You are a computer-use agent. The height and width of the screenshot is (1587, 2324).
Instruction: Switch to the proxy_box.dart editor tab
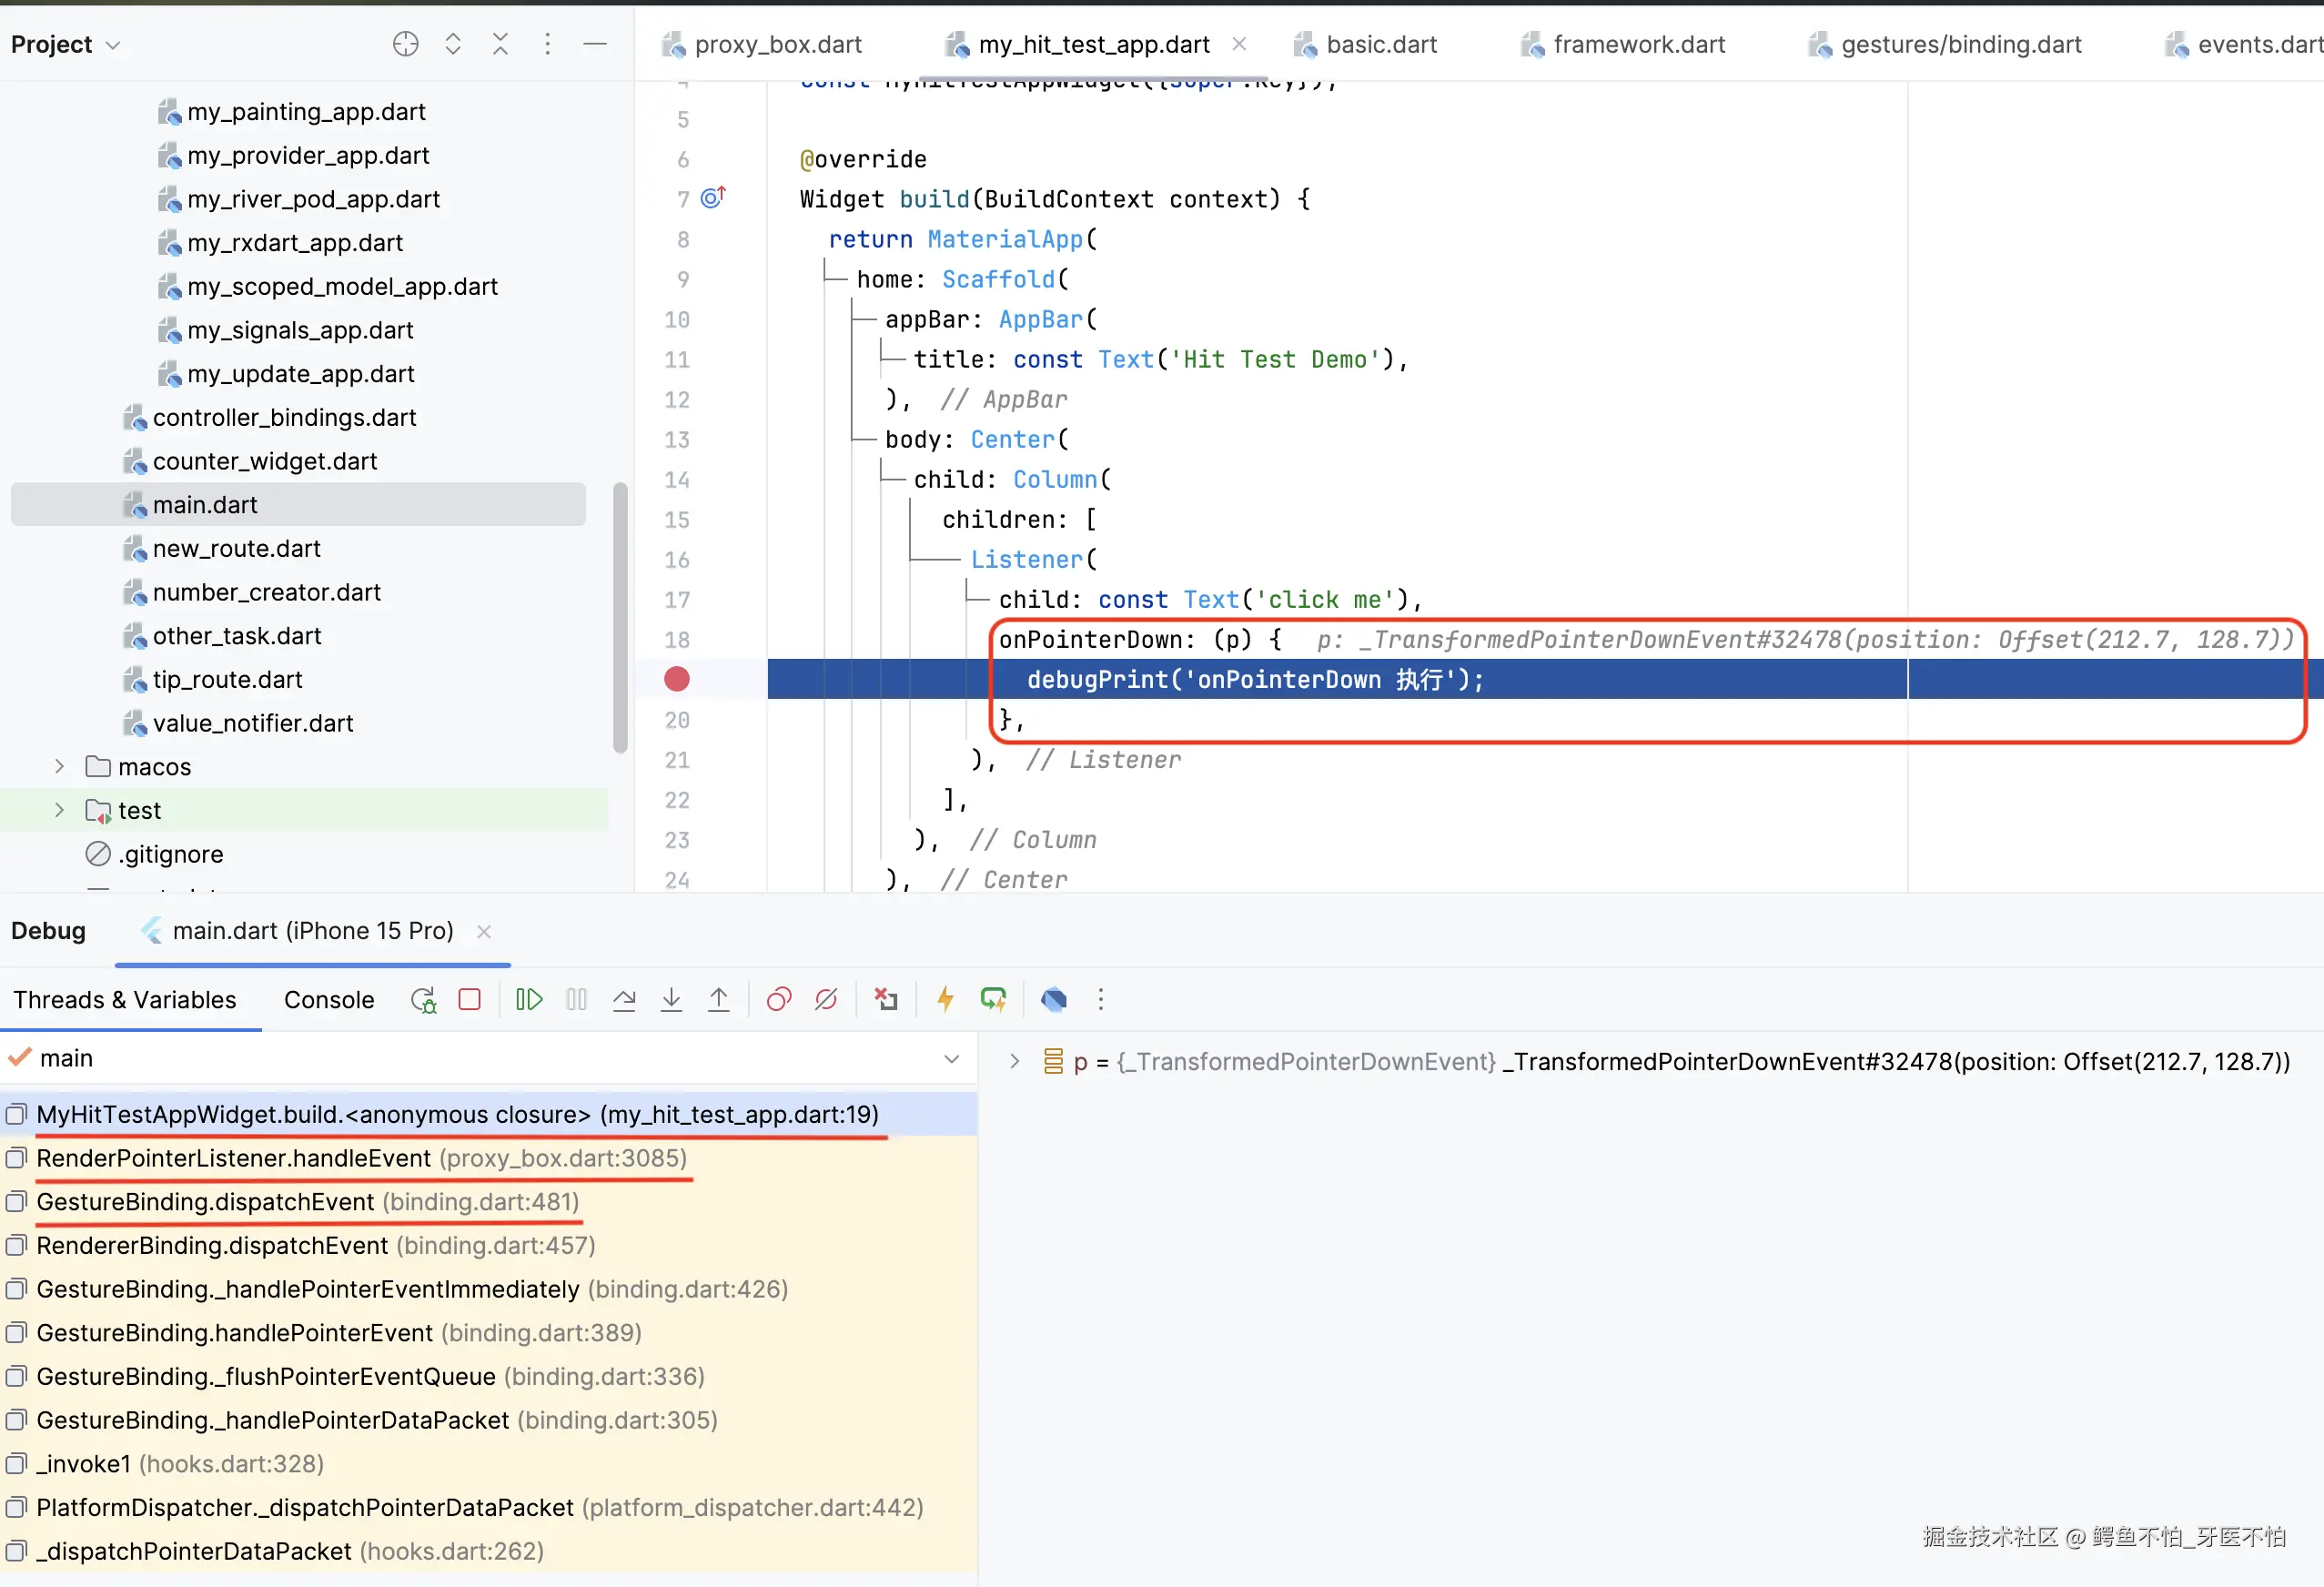tap(777, 45)
